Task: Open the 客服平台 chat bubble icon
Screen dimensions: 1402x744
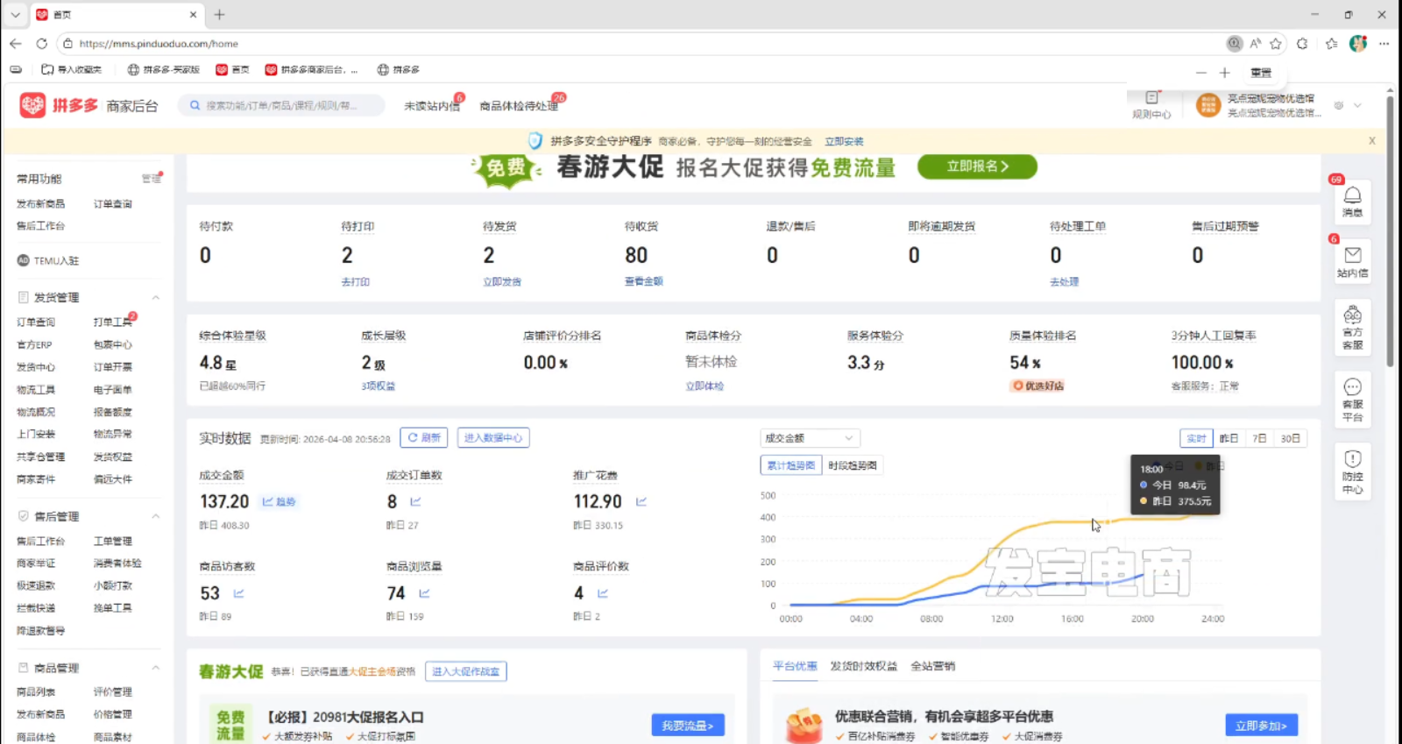Action: (x=1352, y=398)
